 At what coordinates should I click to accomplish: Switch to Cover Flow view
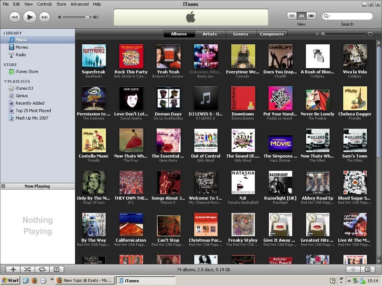311,16
